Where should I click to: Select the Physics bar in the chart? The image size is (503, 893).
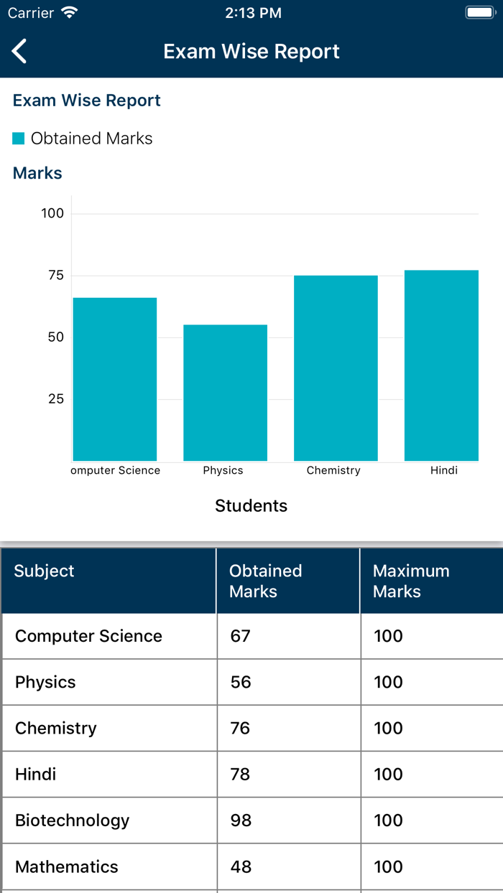pos(225,391)
